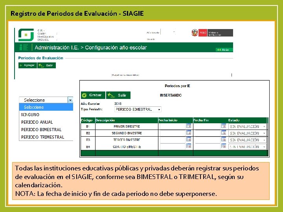Image resolution: width=283 pixels, height=212 pixels.
Task: Click Fecha Fin field for CUARTO BIMESTRE
Action: click(x=208, y=146)
